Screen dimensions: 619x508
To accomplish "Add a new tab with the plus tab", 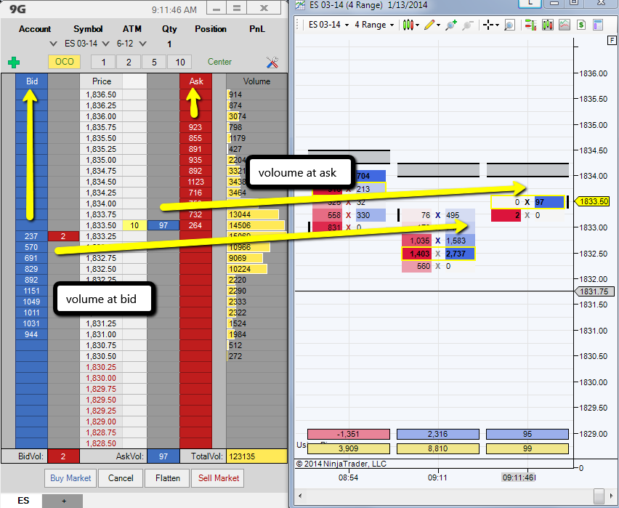I will [63, 501].
